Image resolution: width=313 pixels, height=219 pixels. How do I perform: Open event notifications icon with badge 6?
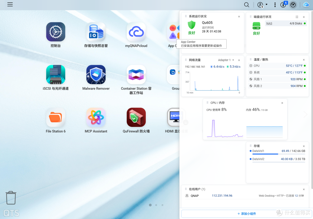pyautogui.click(x=283, y=4)
